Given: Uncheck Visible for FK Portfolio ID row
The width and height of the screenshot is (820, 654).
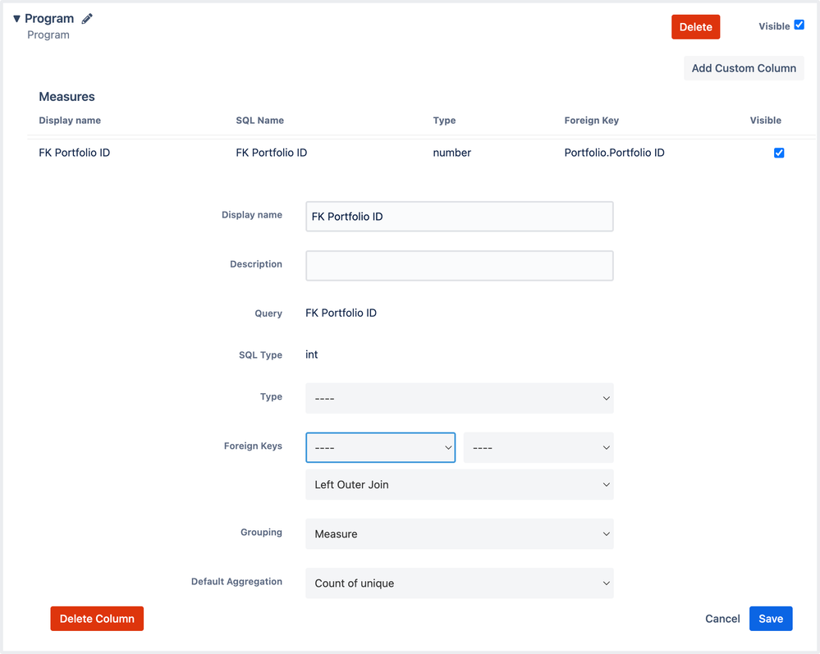Looking at the screenshot, I should [x=779, y=153].
